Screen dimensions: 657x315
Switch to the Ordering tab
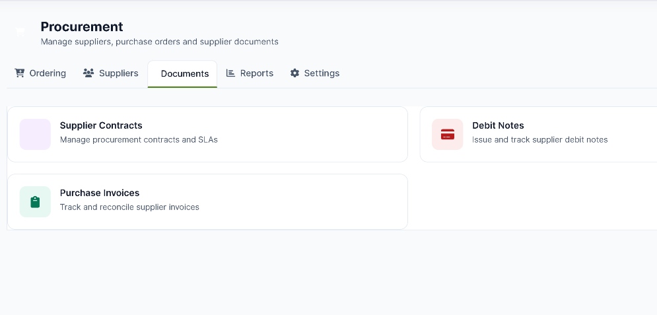click(40, 73)
